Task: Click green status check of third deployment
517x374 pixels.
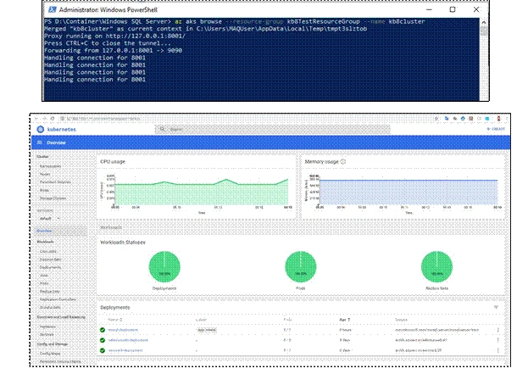Action: click(103, 350)
